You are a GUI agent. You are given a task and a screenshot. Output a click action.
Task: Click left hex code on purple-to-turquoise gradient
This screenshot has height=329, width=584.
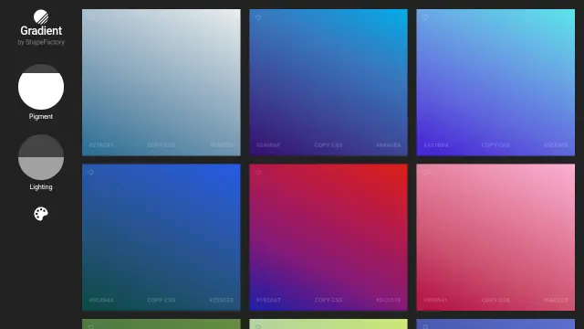pos(436,145)
